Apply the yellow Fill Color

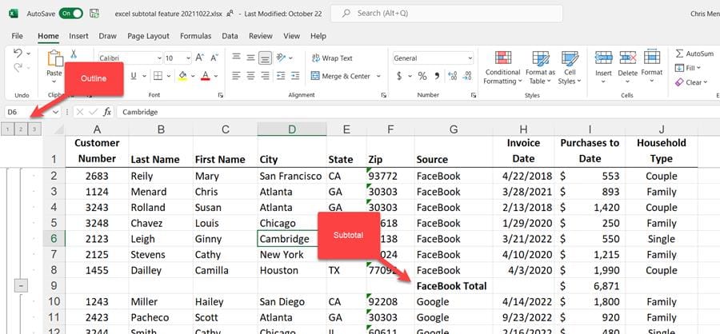182,76
